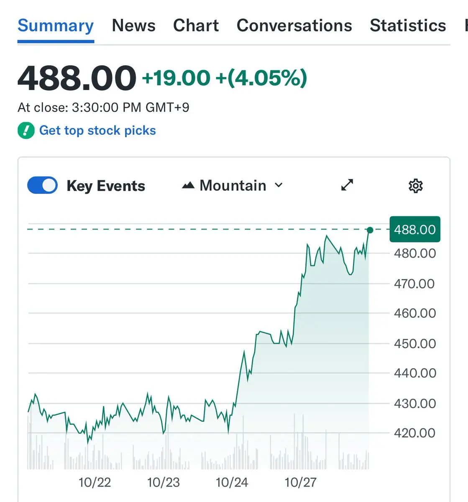Image resolution: width=468 pixels, height=502 pixels.
Task: Click the large 488.00 price heading
Action: [77, 78]
